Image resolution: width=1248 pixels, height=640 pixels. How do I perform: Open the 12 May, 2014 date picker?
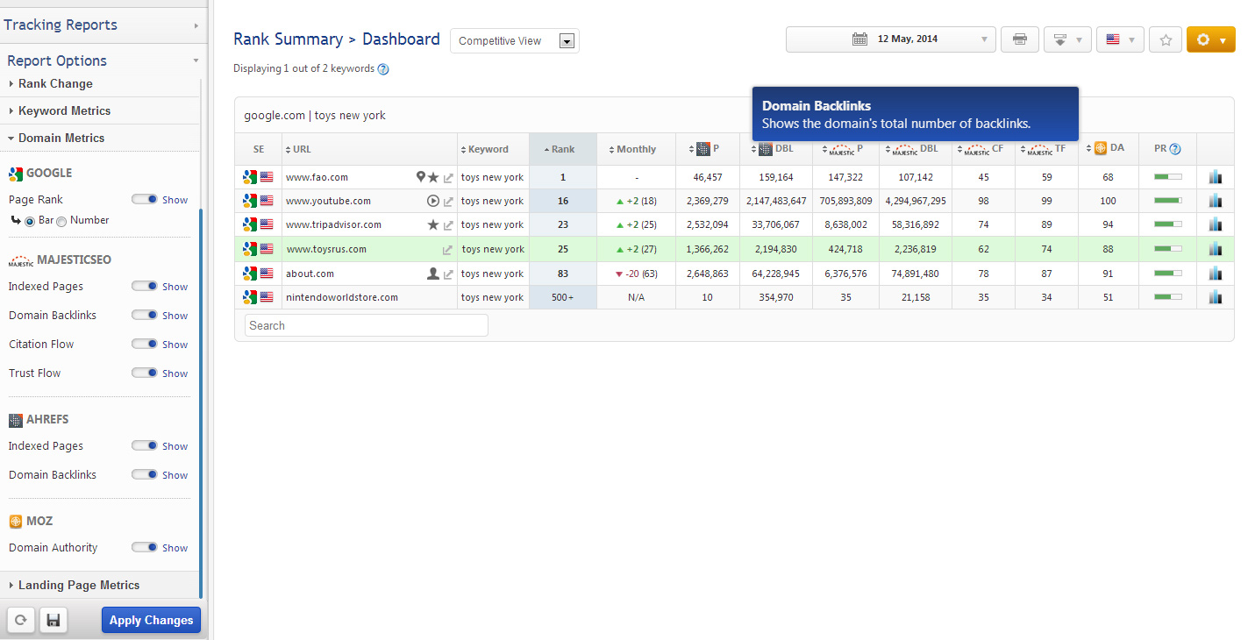pyautogui.click(x=890, y=39)
